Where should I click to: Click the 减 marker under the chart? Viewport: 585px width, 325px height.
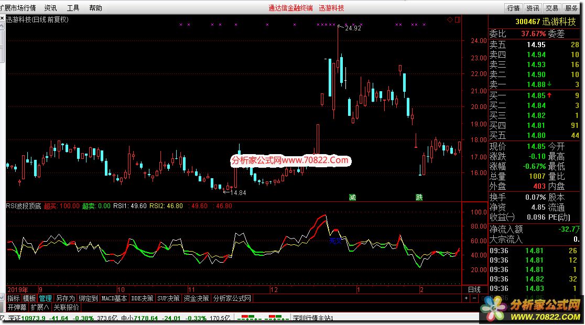[352, 197]
